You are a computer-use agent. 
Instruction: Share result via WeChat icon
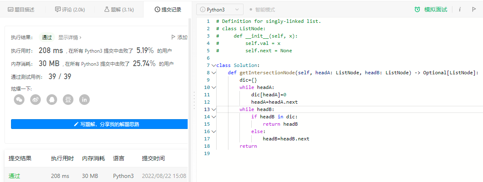click(x=19, y=100)
